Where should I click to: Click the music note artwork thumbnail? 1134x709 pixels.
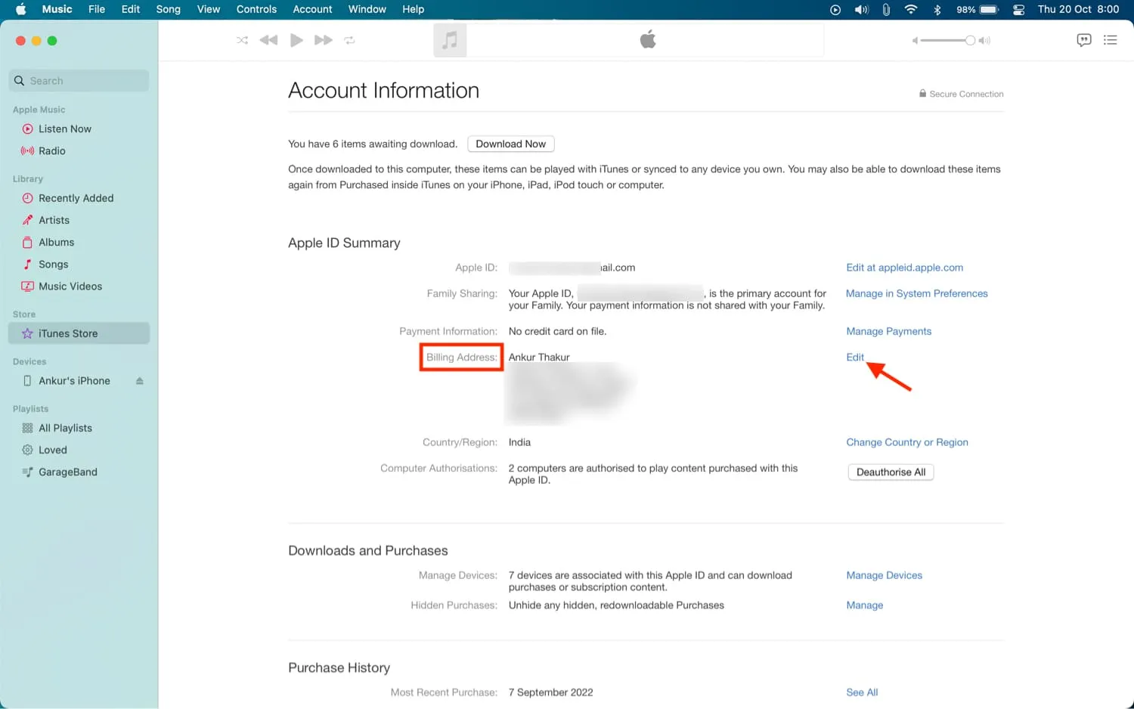[450, 40]
